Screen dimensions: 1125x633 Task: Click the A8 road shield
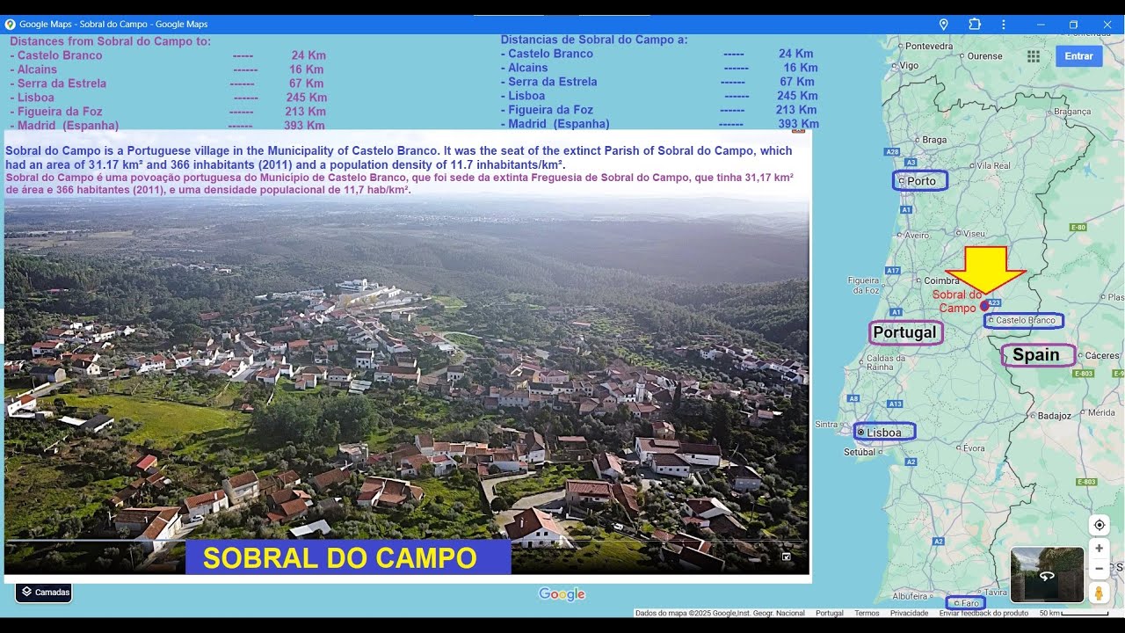(x=853, y=398)
